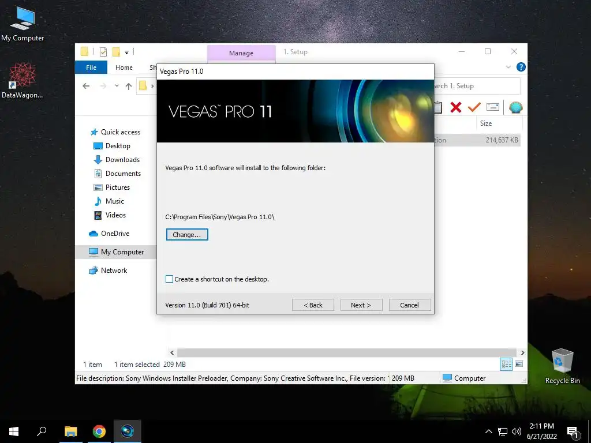Click the Explorer title bar folder icon

(x=84, y=51)
